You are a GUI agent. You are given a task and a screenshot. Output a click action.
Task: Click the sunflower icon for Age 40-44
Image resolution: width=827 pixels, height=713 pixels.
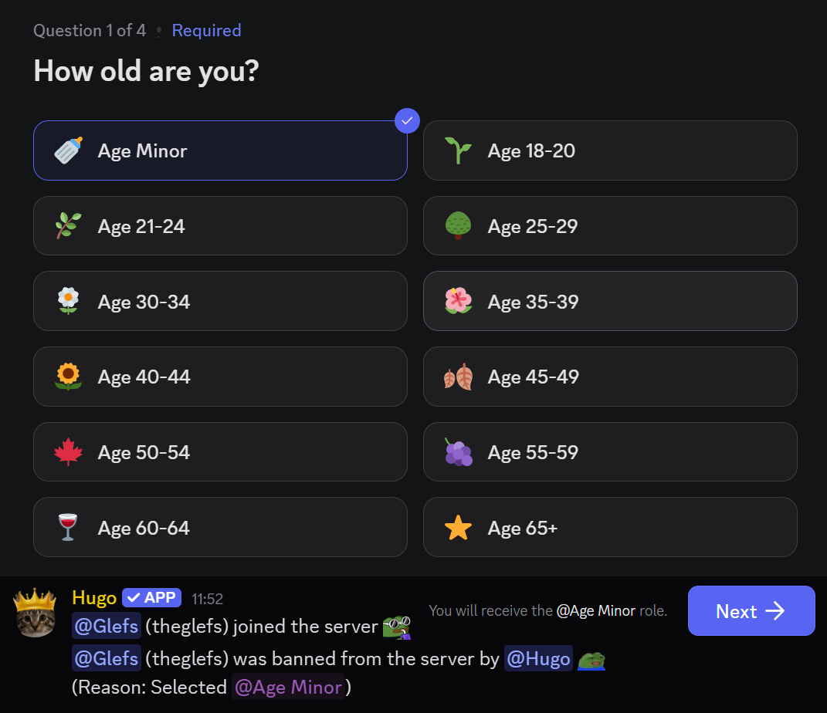click(69, 377)
